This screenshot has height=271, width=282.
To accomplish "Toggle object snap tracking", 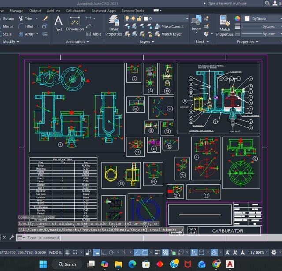I will coord(137,252).
